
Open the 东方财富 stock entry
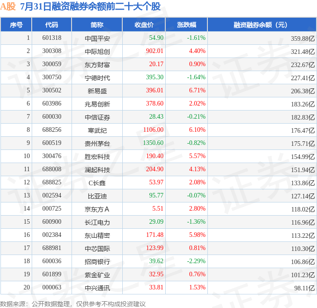pos(97,65)
